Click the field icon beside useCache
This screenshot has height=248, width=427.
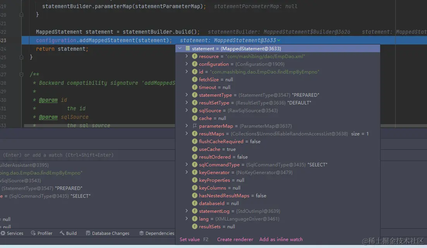click(194, 149)
